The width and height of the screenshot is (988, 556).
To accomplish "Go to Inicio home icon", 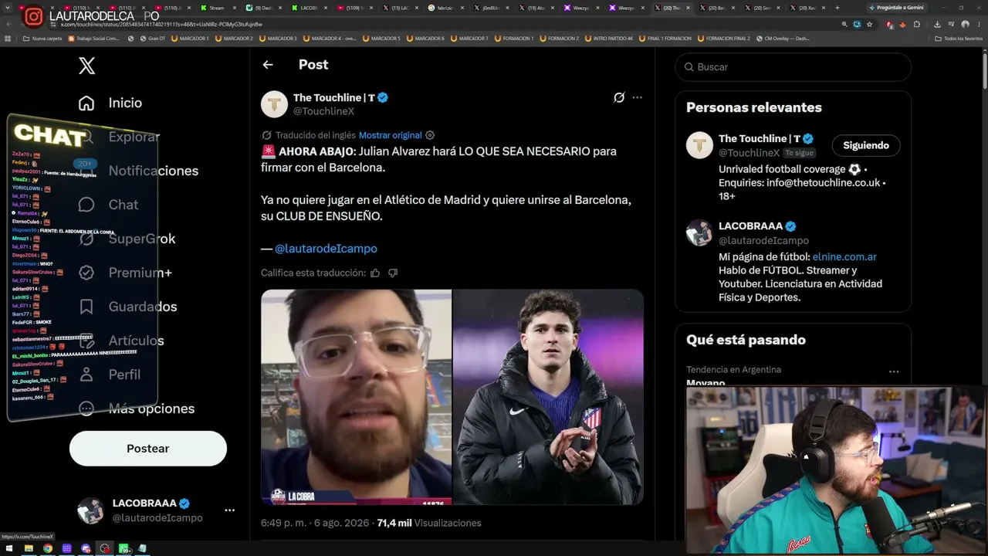I will (x=86, y=103).
